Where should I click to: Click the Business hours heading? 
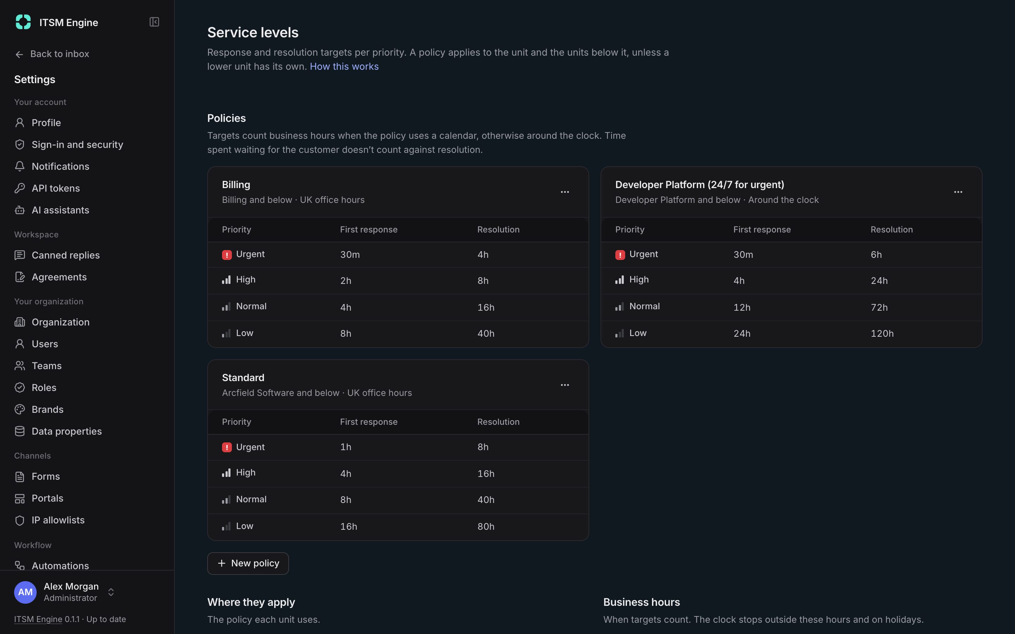pos(641,602)
